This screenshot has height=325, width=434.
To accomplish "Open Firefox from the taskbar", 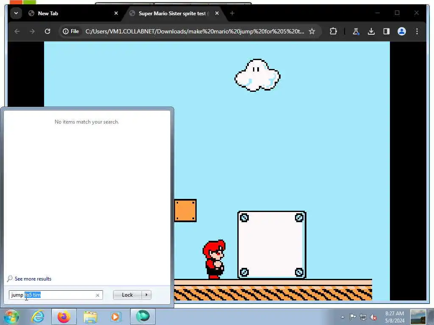I will click(x=64, y=317).
